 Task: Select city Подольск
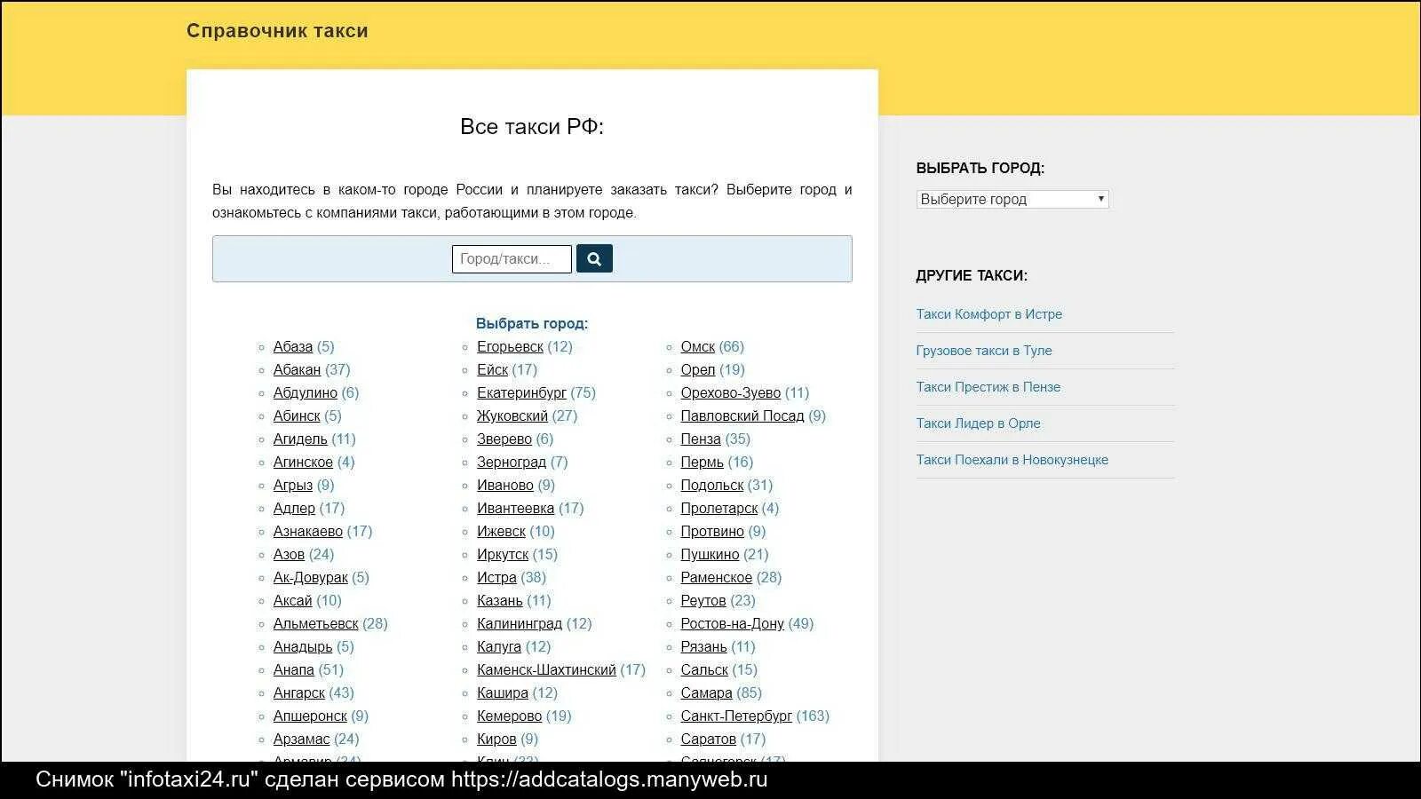(x=712, y=486)
